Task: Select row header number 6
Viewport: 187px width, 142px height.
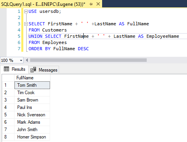Action: 8,122
